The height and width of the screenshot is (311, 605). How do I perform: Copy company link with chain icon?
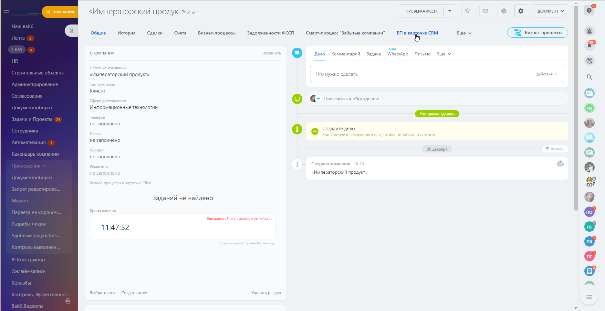(194, 13)
